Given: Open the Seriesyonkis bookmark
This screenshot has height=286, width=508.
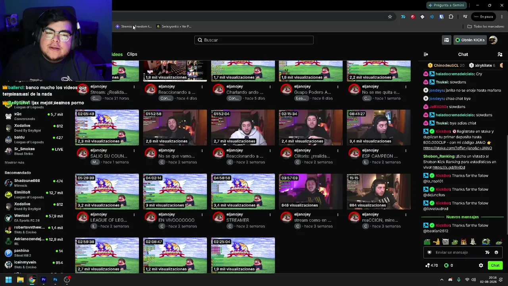Looking at the screenshot, I should coord(174,27).
